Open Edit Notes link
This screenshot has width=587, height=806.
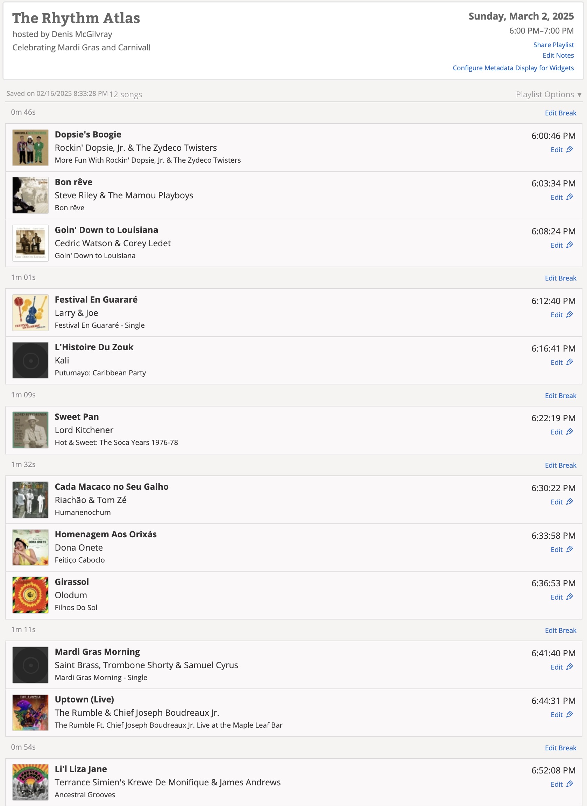558,55
